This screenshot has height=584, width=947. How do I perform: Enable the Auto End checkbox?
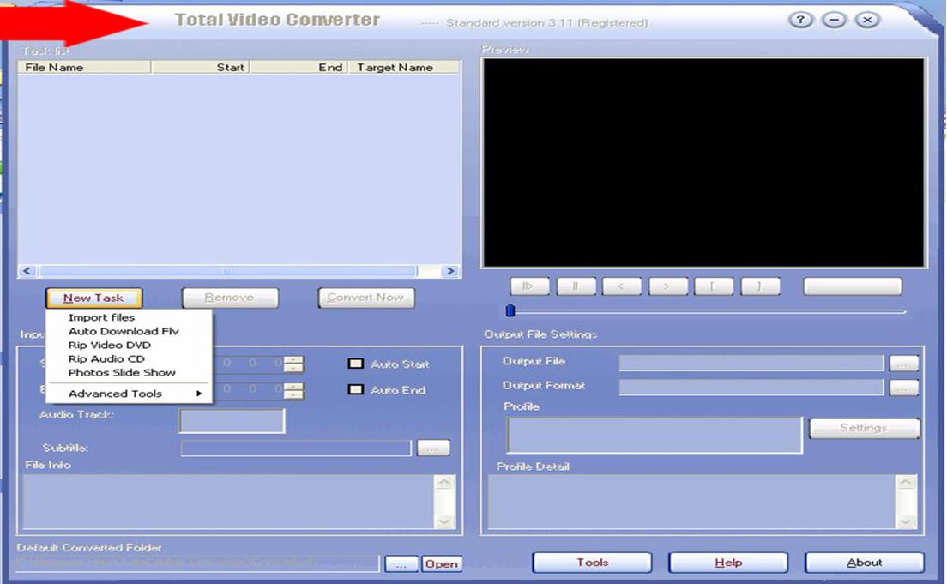(x=356, y=389)
